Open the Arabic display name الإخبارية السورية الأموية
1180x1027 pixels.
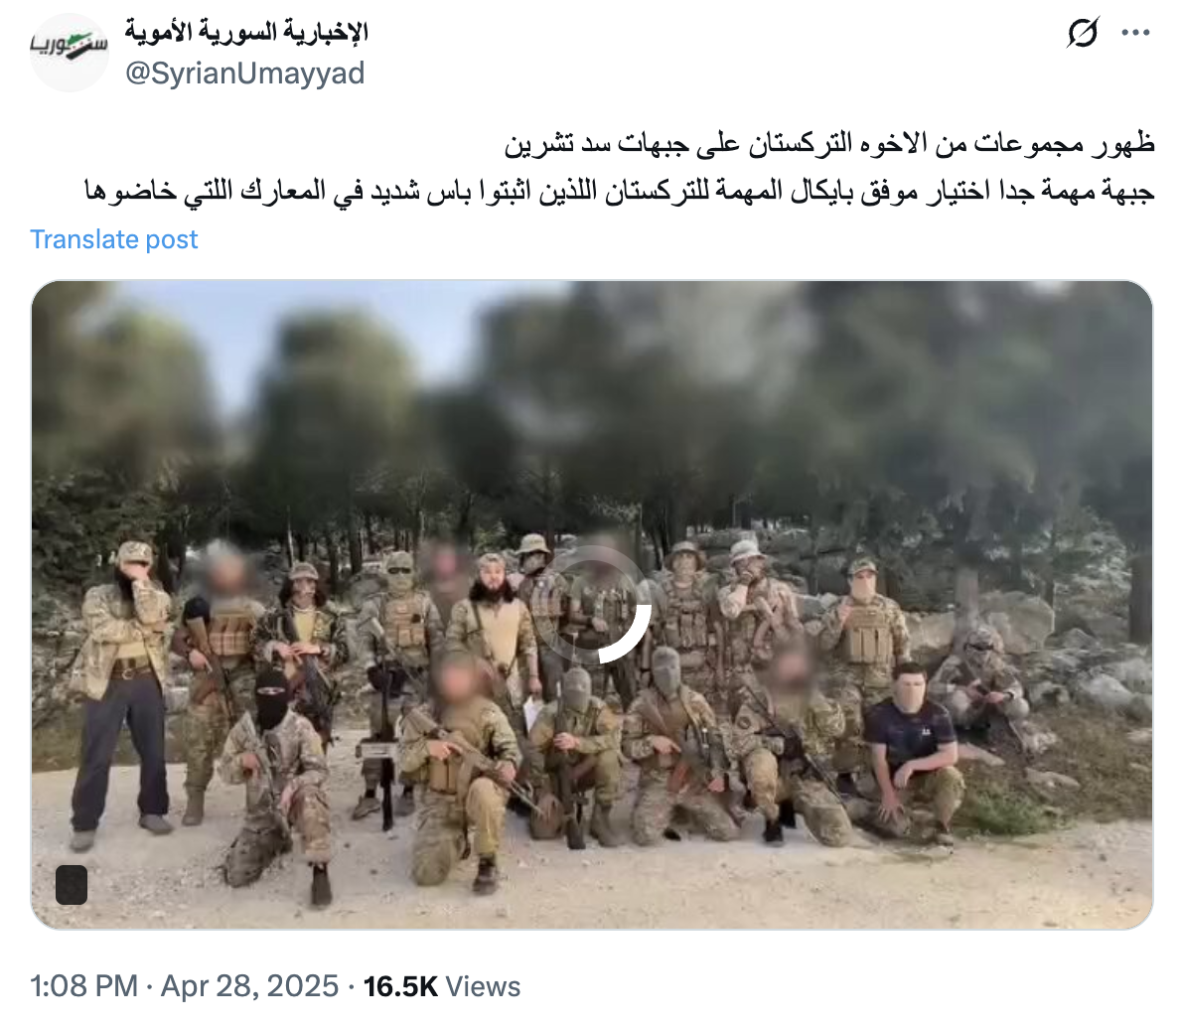(x=246, y=32)
